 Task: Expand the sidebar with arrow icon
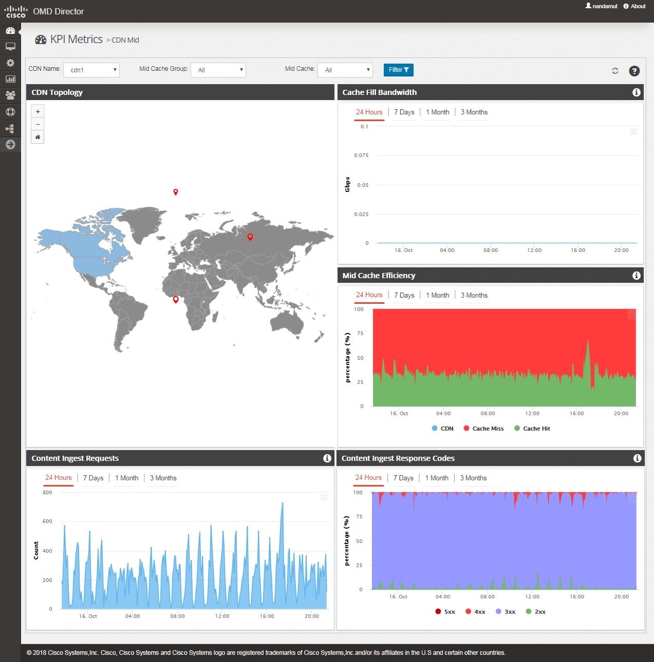10,145
